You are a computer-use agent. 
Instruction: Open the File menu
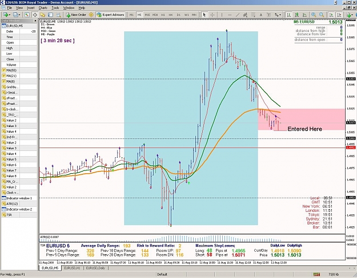(x=10, y=8)
